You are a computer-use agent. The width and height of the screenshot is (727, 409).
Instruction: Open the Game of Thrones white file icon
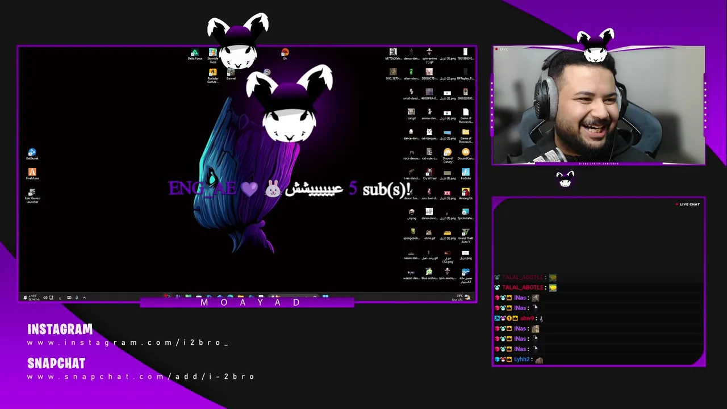pos(466,115)
